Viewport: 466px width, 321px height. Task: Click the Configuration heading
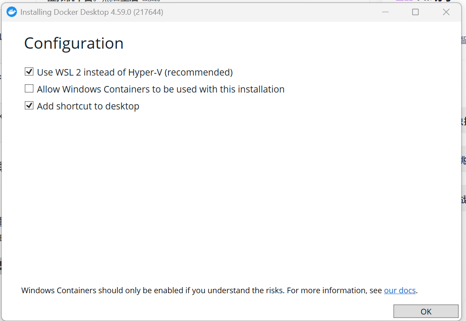pyautogui.click(x=74, y=44)
